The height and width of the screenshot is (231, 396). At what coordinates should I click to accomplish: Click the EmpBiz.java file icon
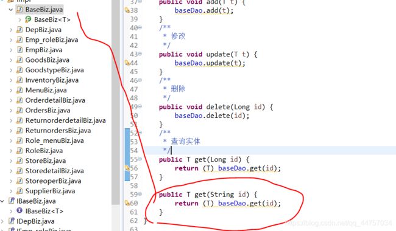[x=19, y=50]
